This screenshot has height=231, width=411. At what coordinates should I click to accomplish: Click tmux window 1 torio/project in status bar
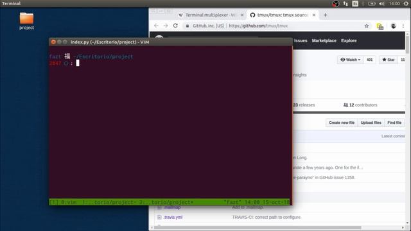point(109,202)
